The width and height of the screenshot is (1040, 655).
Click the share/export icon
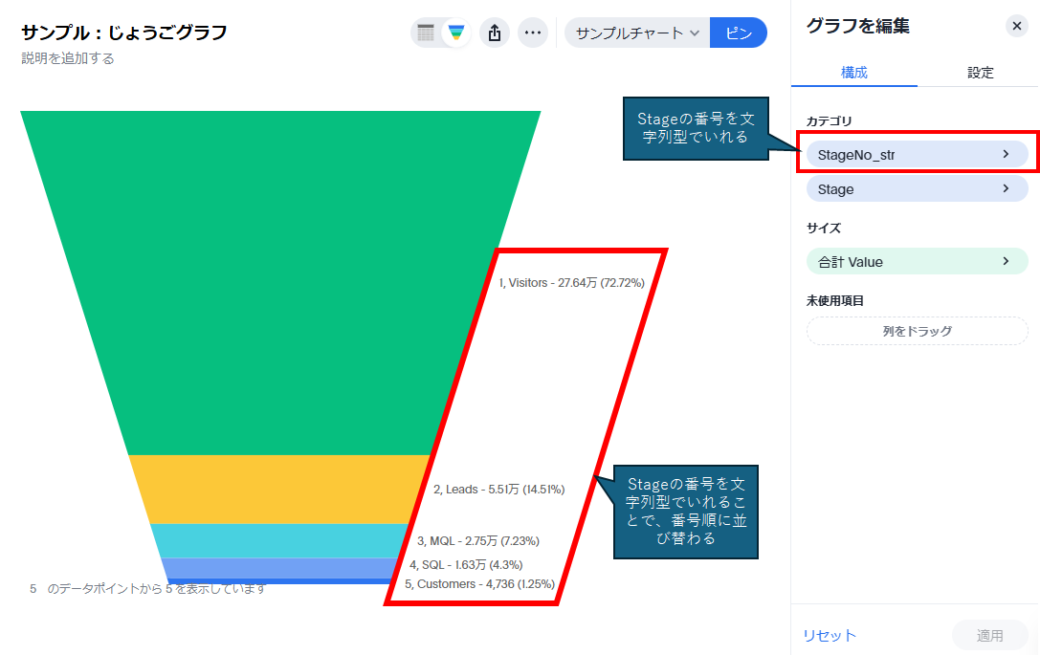[x=495, y=33]
